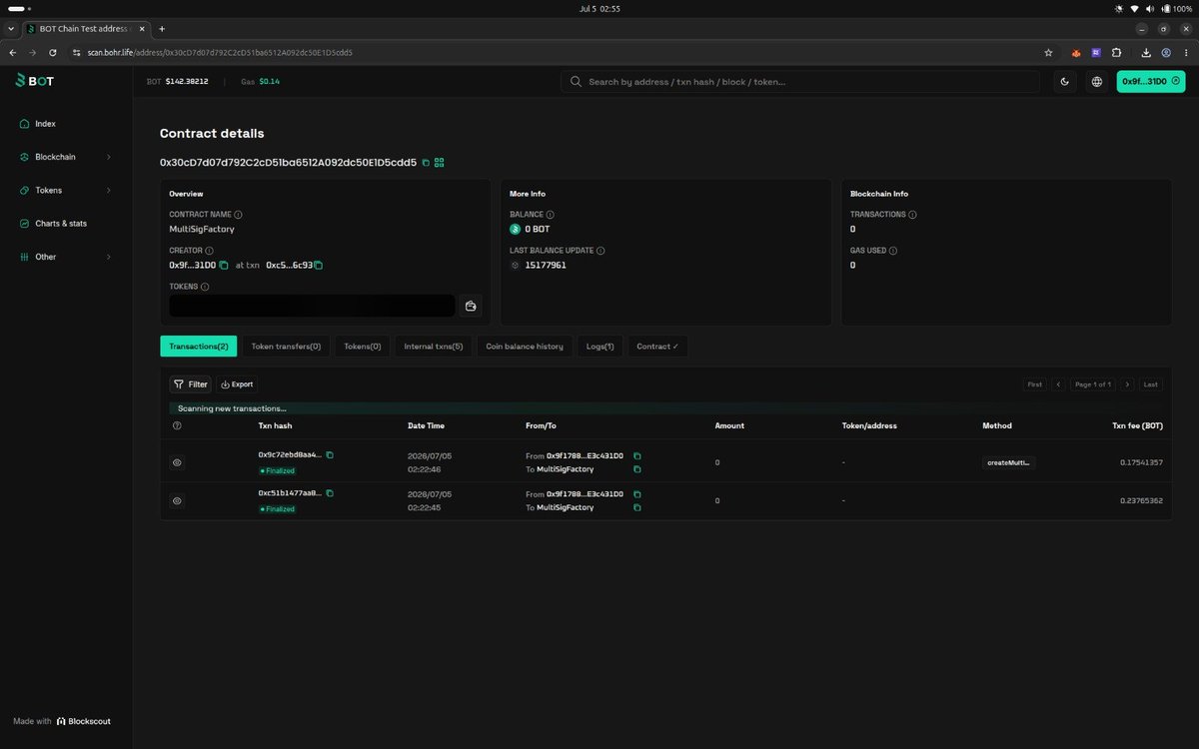Click next page arrow
Viewport: 1199px width, 749px height.
pos(1127,384)
